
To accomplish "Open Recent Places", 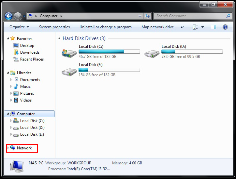I will [32, 59].
